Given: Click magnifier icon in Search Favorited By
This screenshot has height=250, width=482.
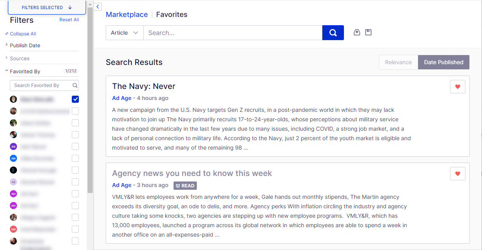Looking at the screenshot, I should (75, 85).
